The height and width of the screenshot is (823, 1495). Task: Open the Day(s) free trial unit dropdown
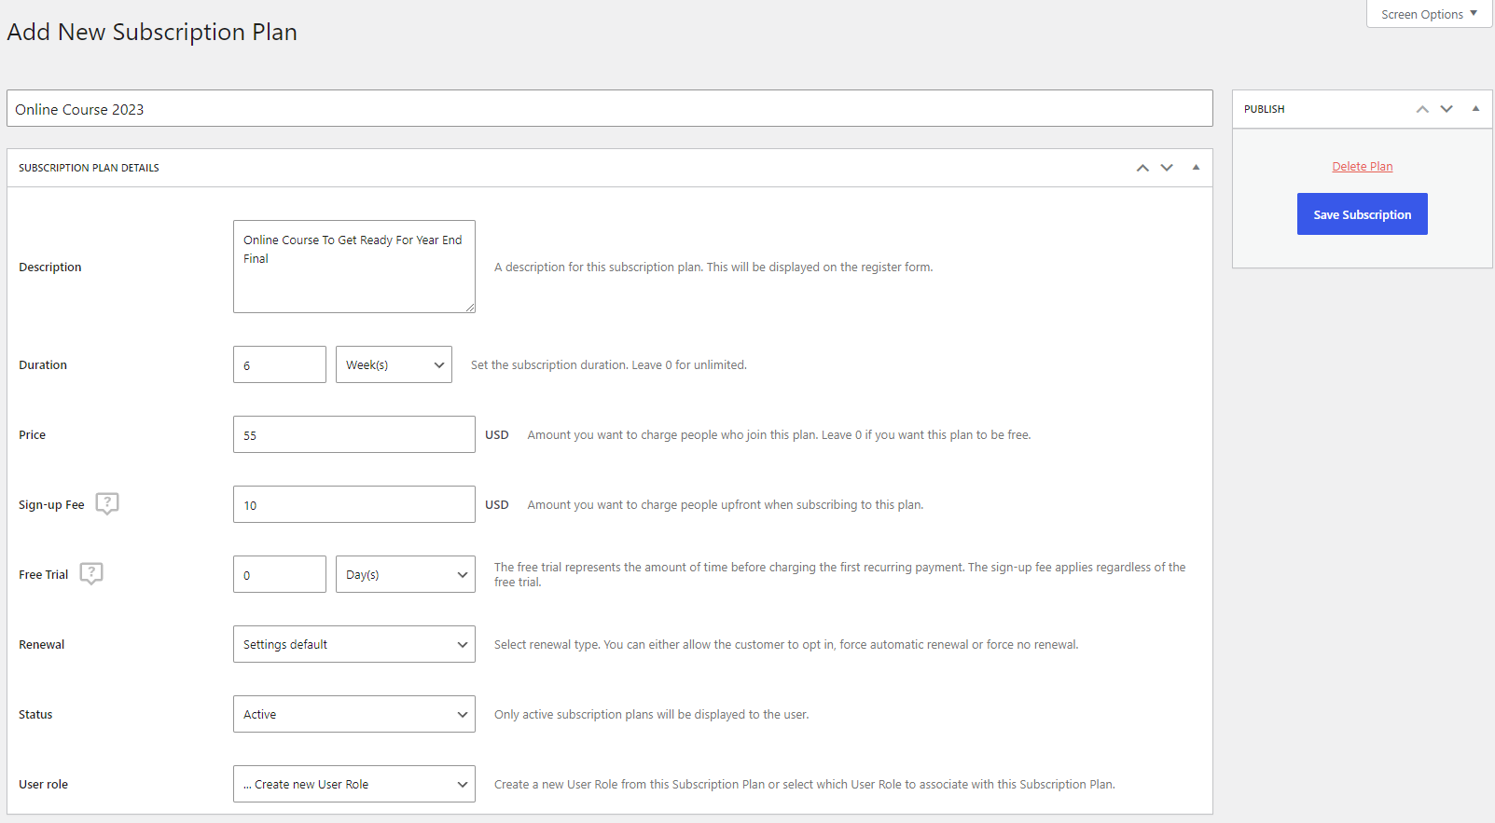[406, 574]
